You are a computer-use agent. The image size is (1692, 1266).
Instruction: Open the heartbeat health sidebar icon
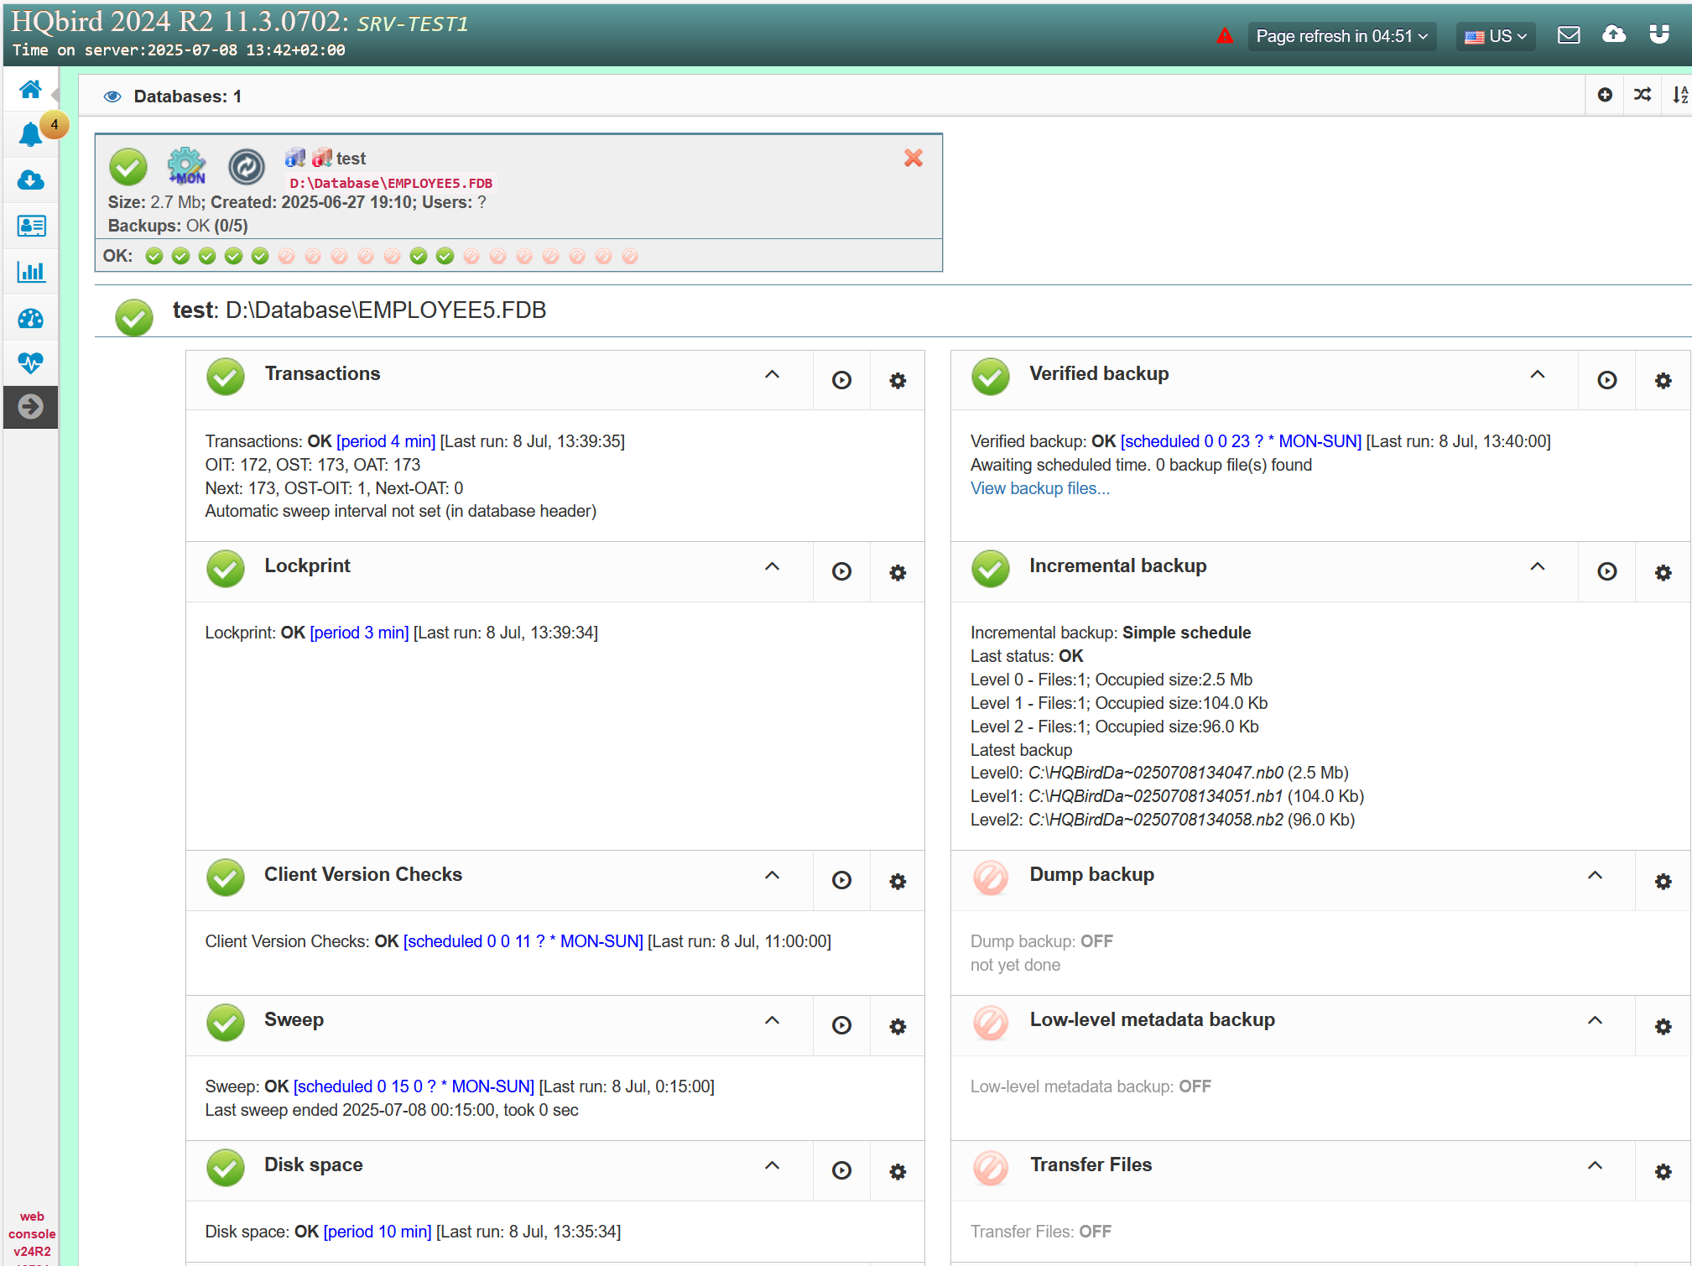point(30,362)
